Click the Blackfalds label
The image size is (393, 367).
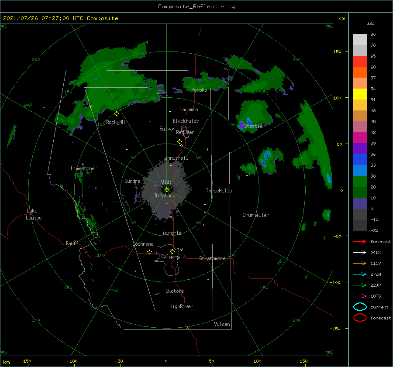(x=186, y=121)
